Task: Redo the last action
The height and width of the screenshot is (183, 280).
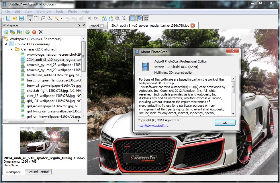Action: pyautogui.click(x=96, y=18)
